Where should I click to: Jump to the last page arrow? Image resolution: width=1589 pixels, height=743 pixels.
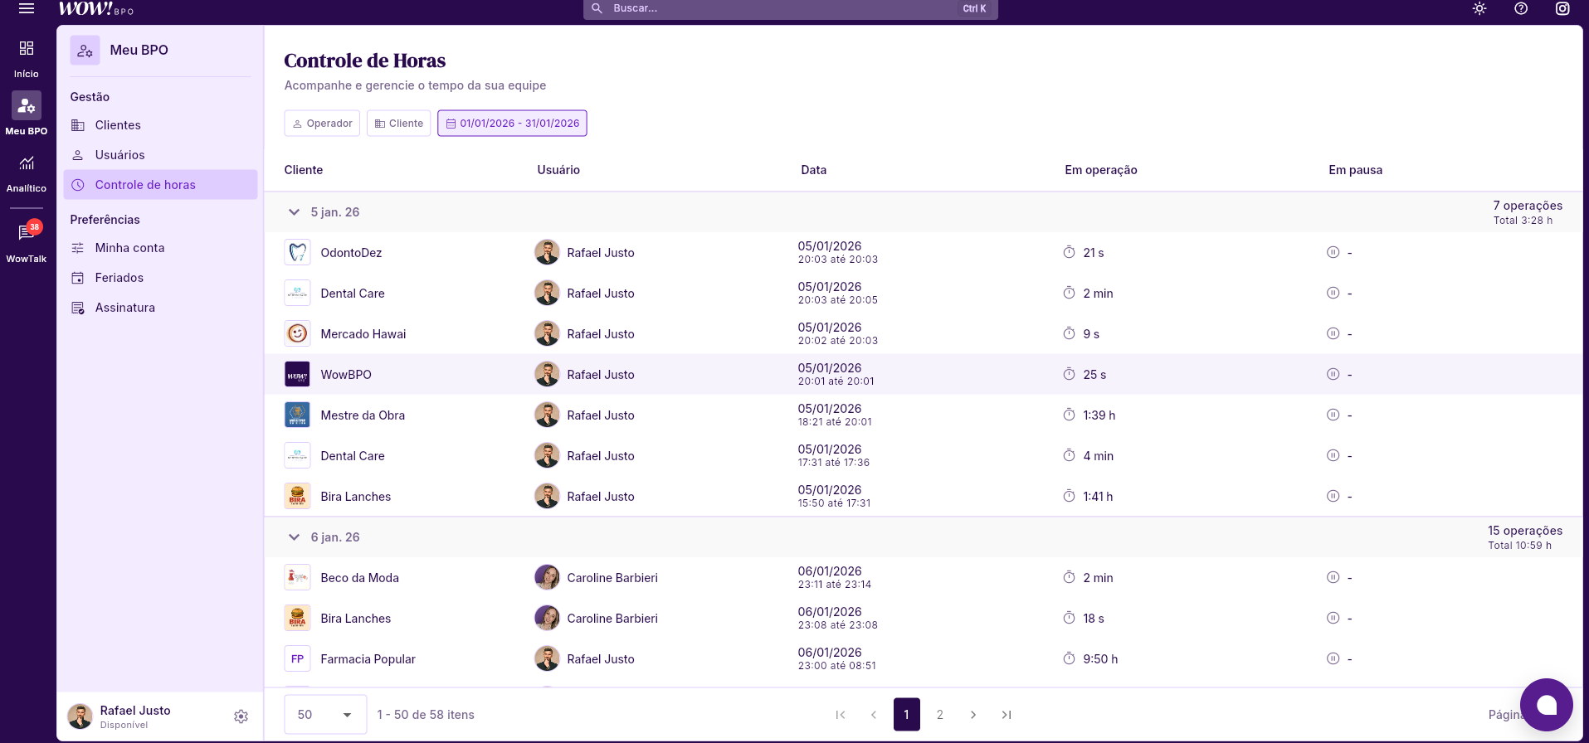[1007, 715]
